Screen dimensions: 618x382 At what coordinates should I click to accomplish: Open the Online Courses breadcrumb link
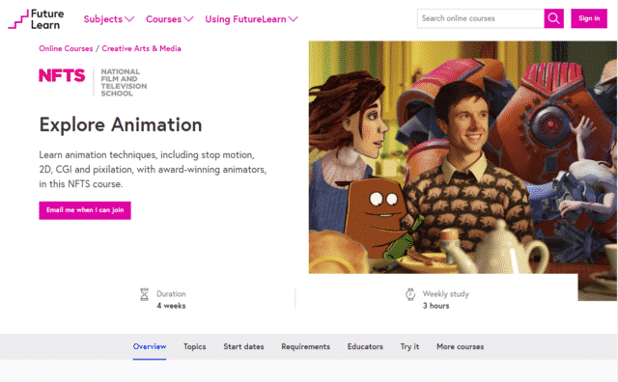coord(66,48)
